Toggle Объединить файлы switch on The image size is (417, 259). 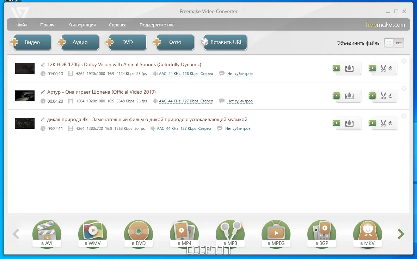(394, 43)
